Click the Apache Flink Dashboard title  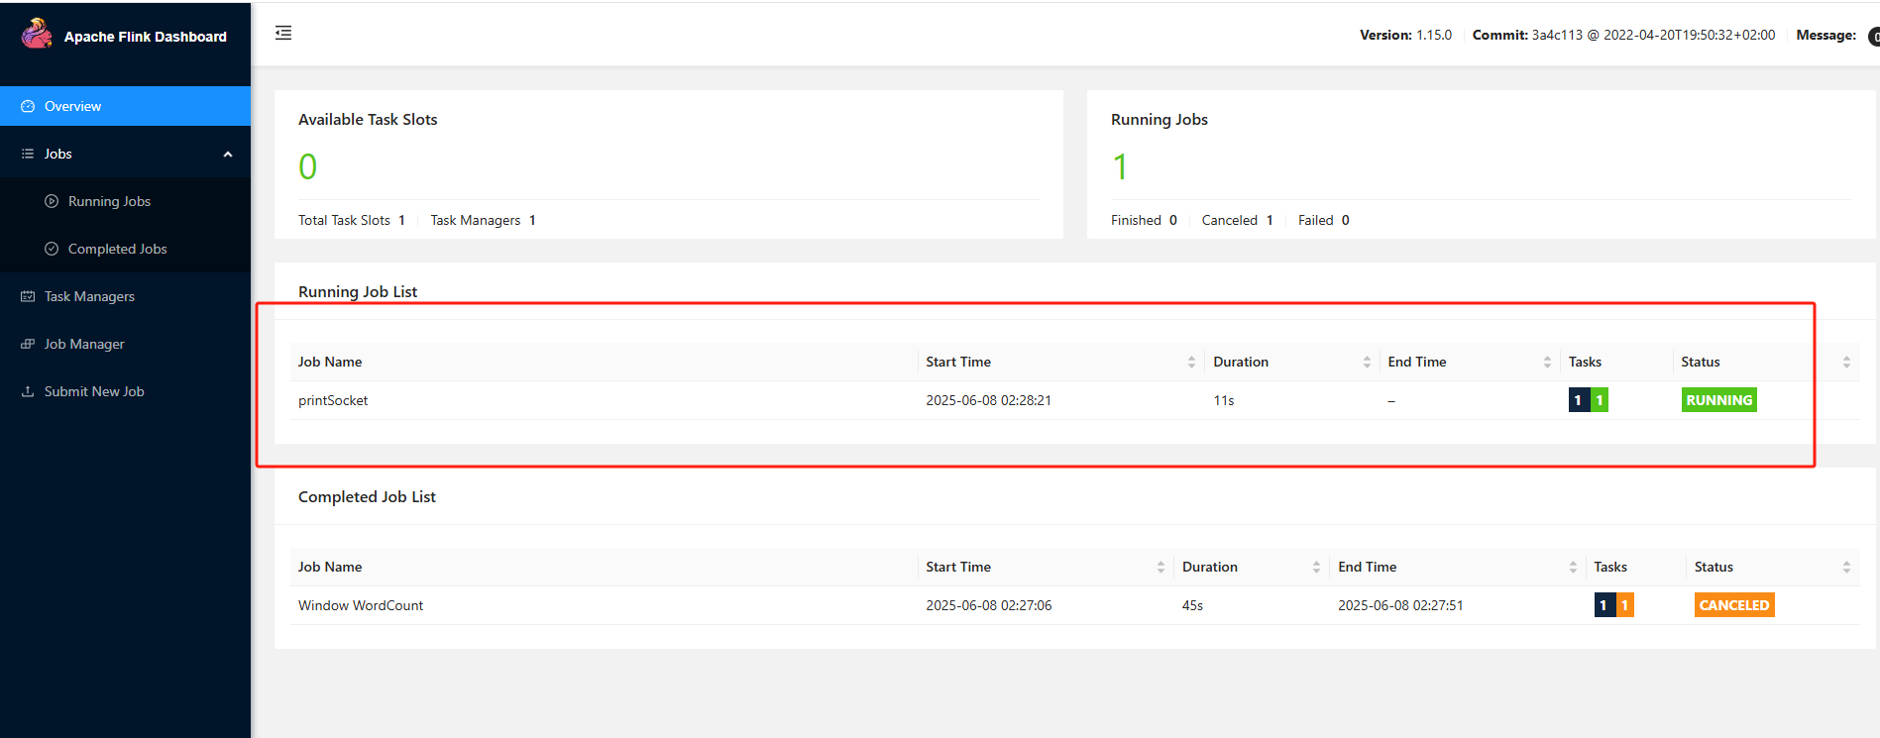point(146,37)
